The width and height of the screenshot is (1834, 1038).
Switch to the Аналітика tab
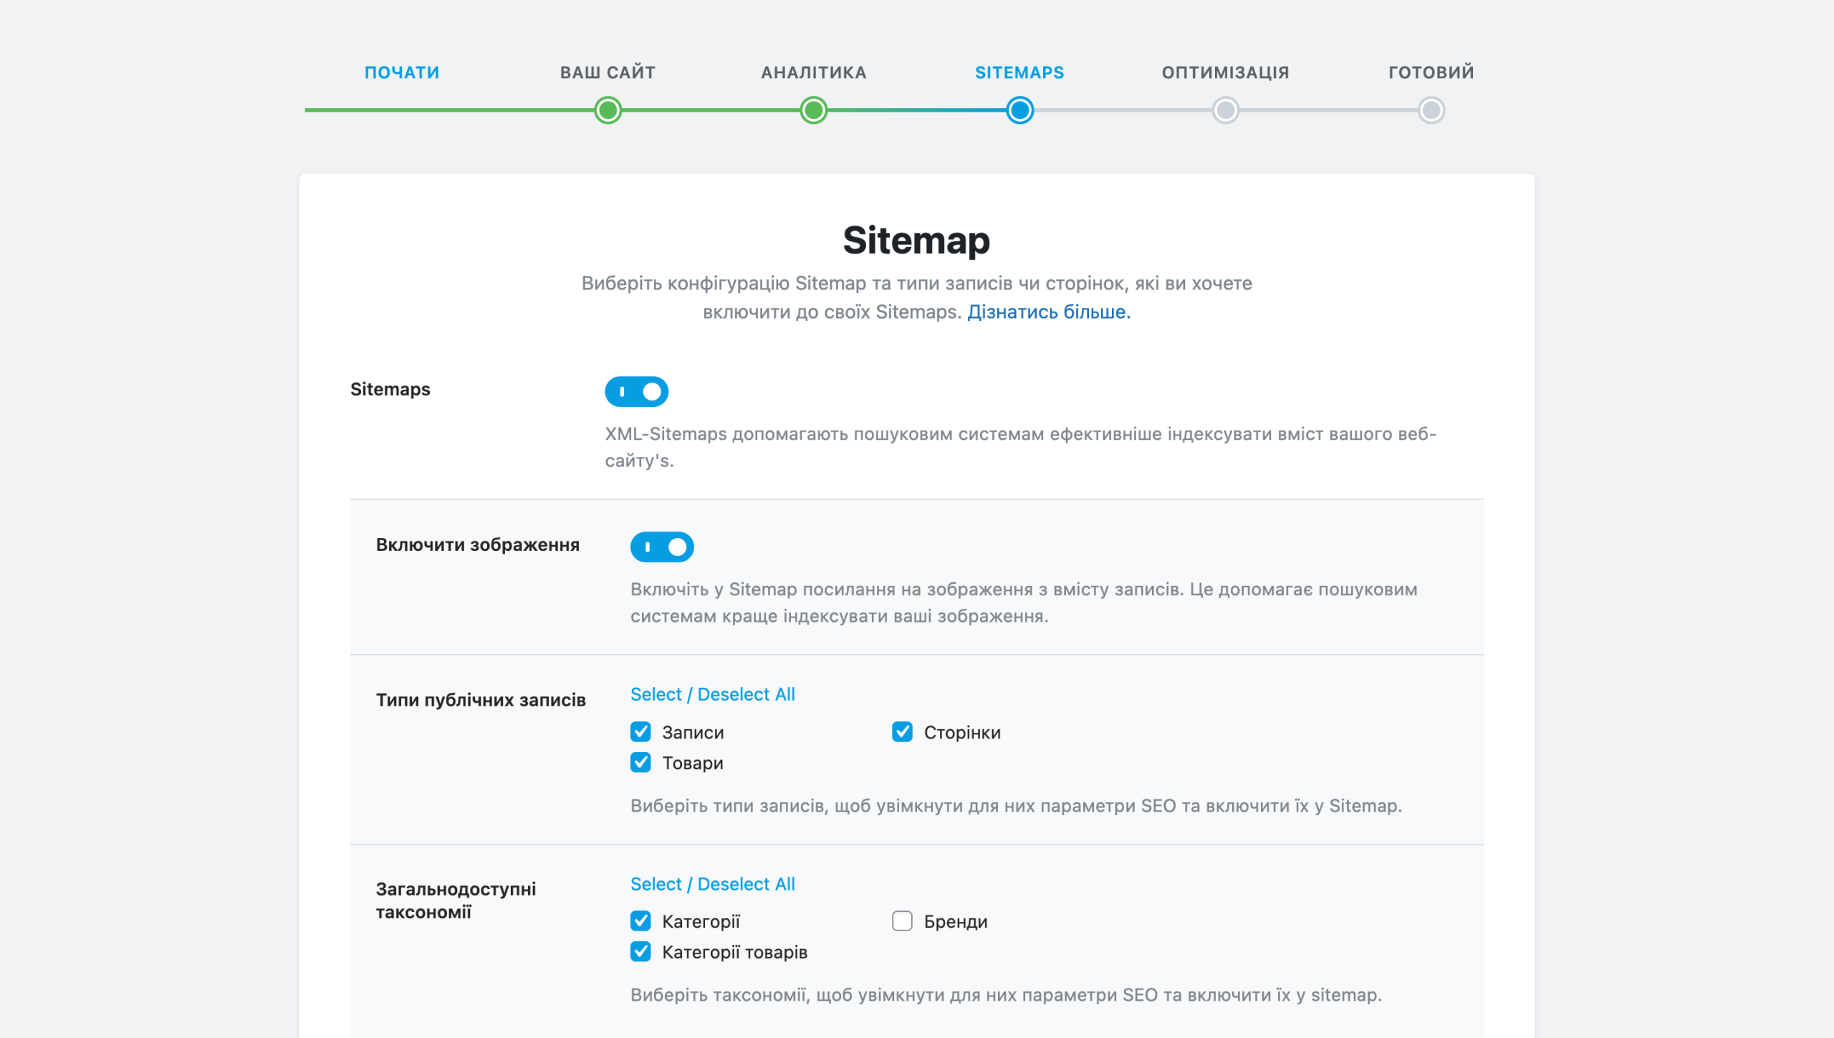click(x=813, y=72)
